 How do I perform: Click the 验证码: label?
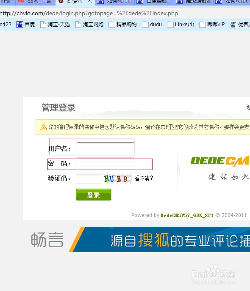coord(59,178)
